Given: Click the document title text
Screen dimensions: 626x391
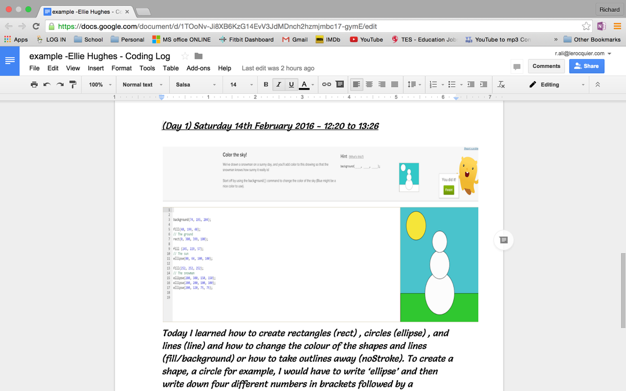Looking at the screenshot, I should (x=100, y=56).
